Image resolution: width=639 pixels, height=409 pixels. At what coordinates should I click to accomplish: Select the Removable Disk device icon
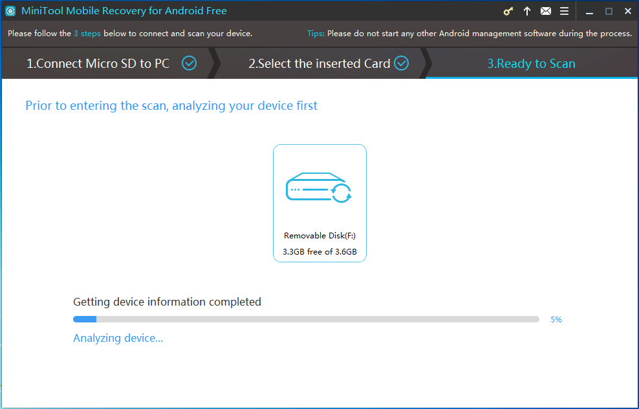pyautogui.click(x=319, y=187)
